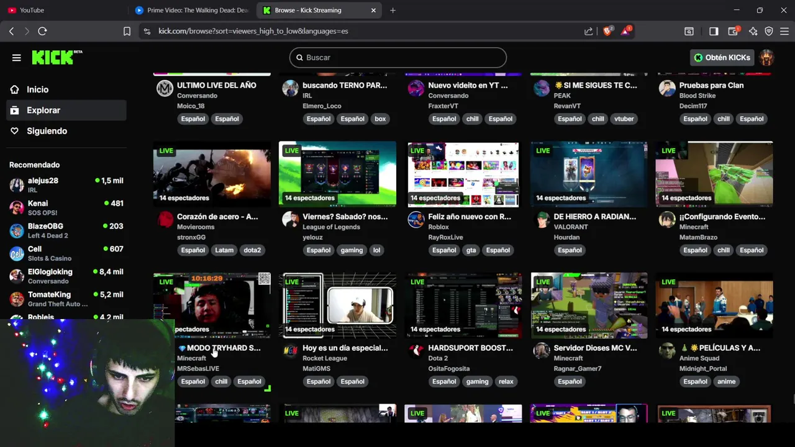
Task: Click the vtuber tag under RevanVT
Action: click(x=624, y=119)
